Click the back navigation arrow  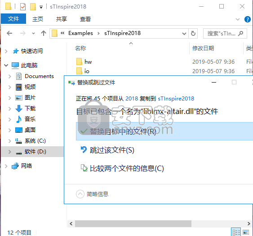tap(9, 33)
